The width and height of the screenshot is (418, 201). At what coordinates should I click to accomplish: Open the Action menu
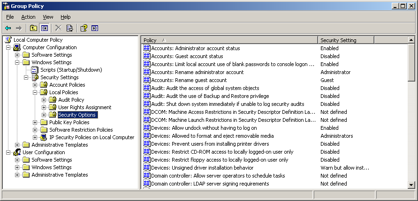click(x=28, y=17)
